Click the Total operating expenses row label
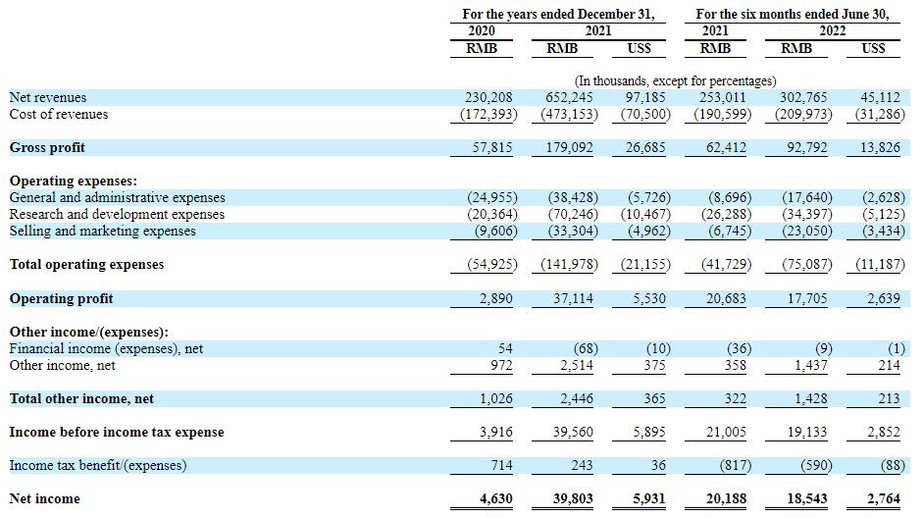The height and width of the screenshot is (518, 923). coord(86,265)
